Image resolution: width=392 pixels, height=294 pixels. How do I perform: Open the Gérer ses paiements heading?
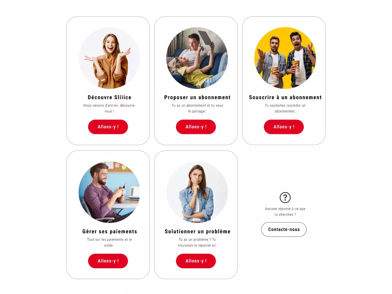pos(110,232)
